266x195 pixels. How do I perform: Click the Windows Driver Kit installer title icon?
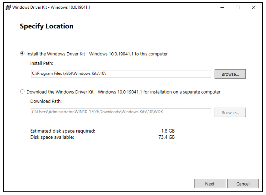click(x=8, y=7)
